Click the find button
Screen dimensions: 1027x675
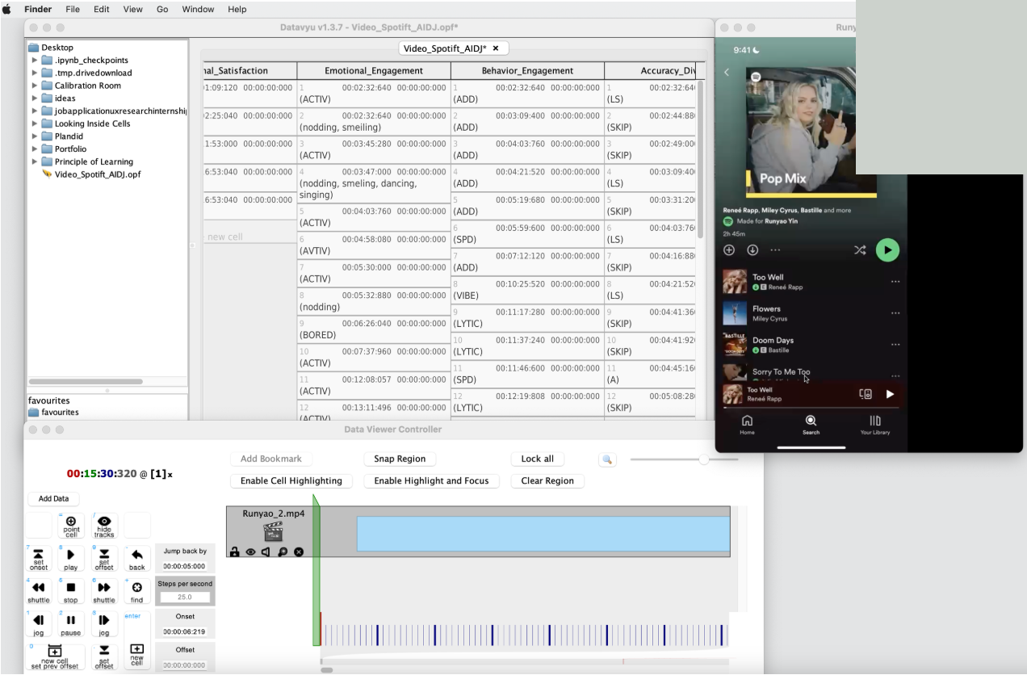point(136,592)
